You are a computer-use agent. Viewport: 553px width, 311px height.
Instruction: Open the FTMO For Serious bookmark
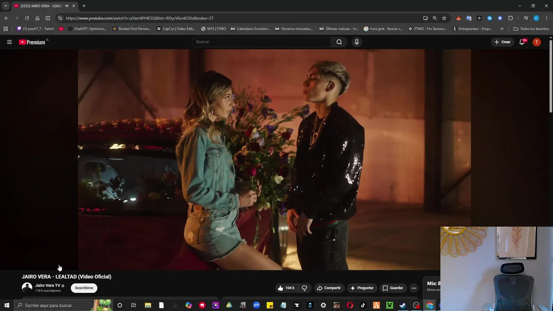427,29
